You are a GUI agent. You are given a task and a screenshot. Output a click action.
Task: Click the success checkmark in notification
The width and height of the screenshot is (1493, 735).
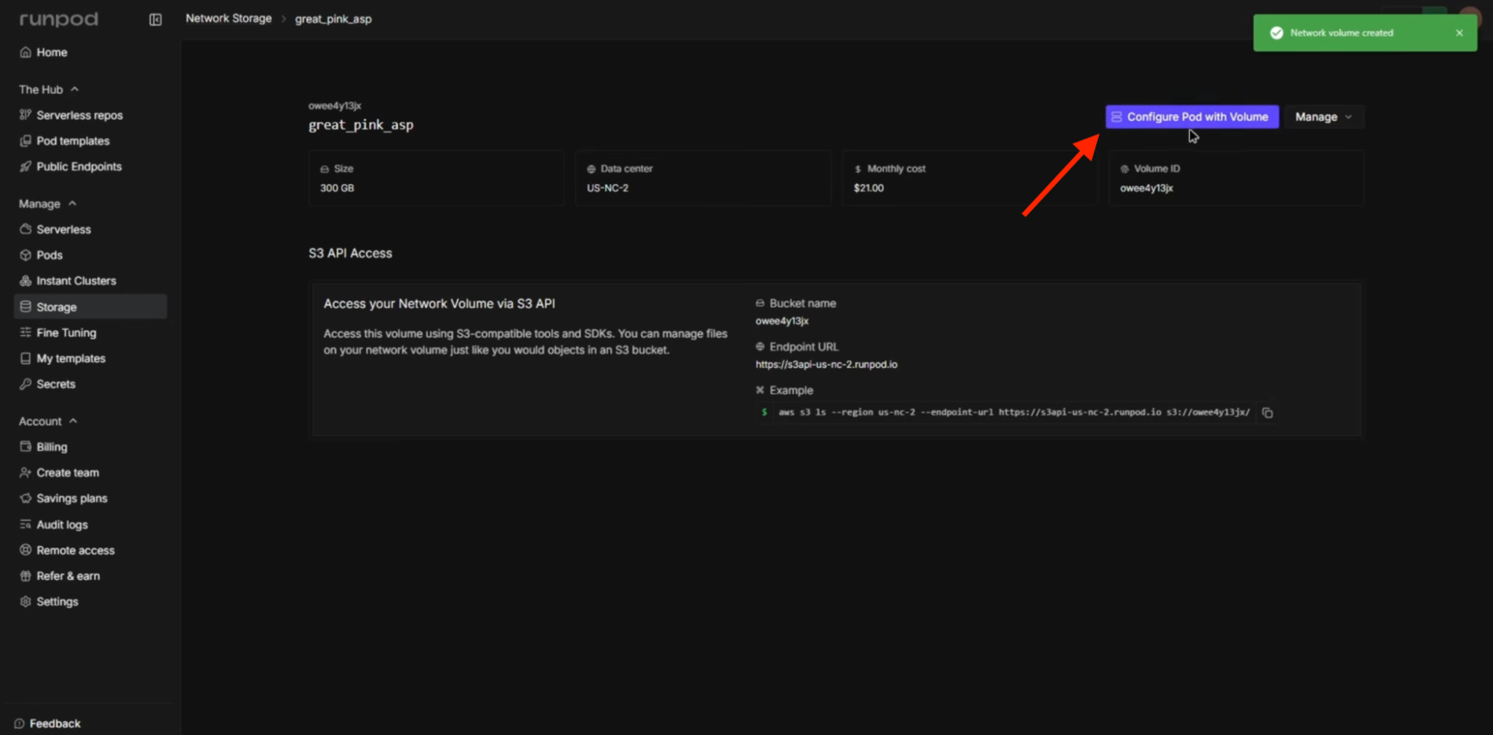click(1276, 33)
